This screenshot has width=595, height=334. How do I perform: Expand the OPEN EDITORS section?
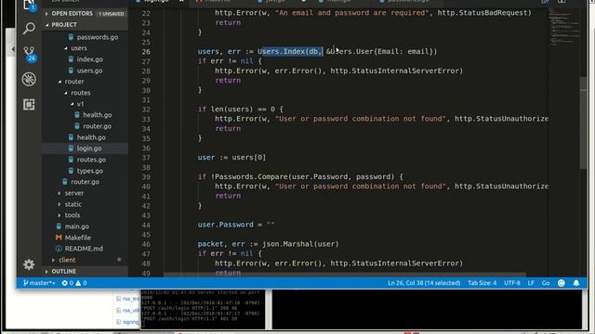click(x=85, y=13)
